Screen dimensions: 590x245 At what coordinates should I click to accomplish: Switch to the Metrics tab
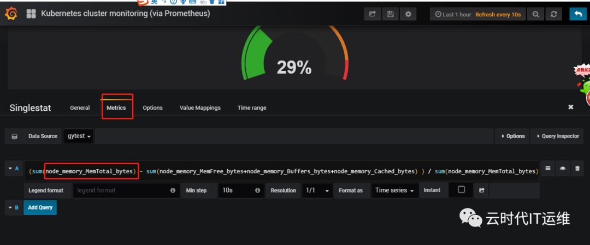[116, 107]
